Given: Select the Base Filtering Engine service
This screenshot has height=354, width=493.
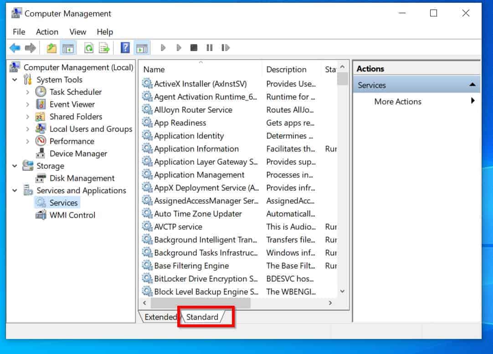Looking at the screenshot, I should point(192,266).
